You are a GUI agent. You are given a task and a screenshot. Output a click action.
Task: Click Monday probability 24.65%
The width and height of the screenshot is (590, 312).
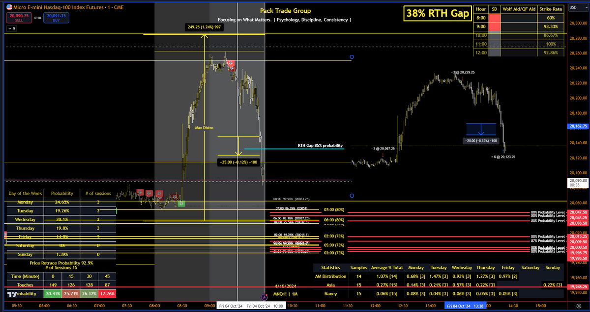point(62,202)
